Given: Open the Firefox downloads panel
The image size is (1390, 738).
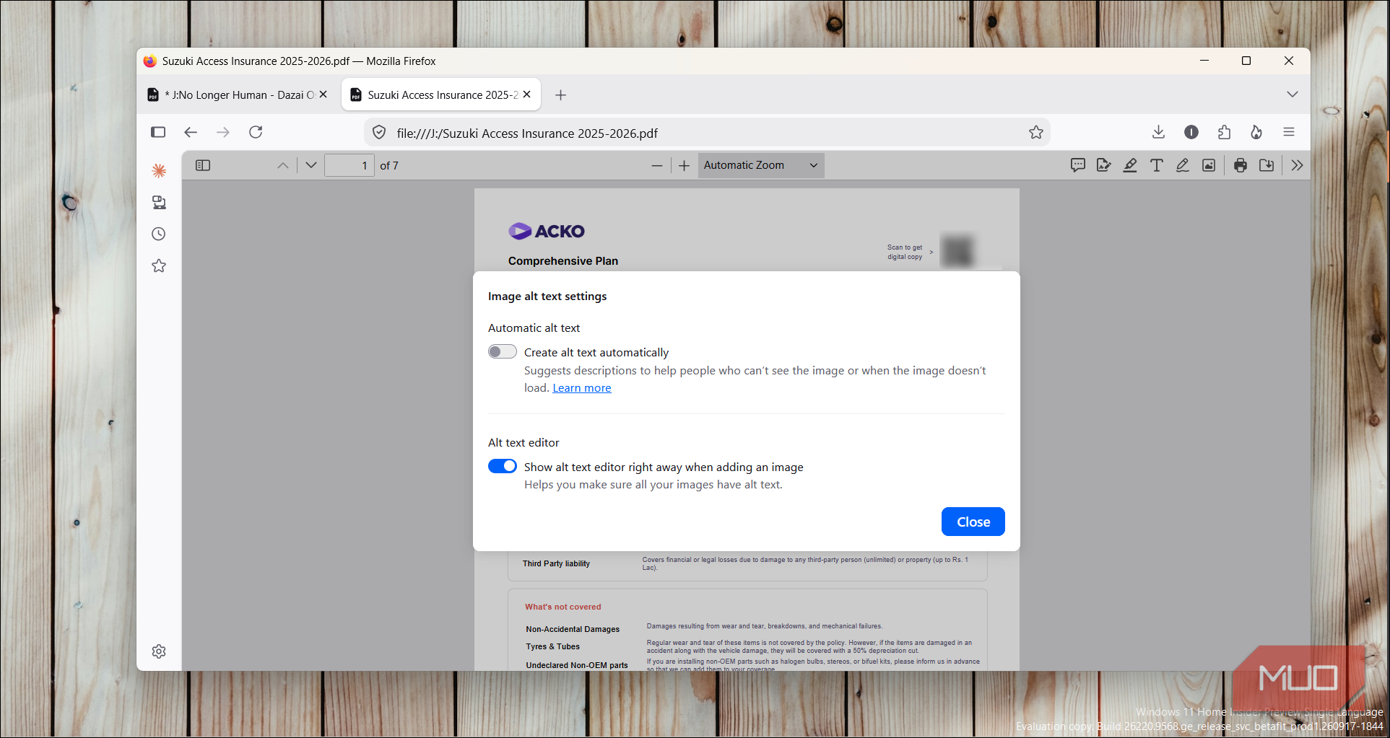Looking at the screenshot, I should point(1158,132).
